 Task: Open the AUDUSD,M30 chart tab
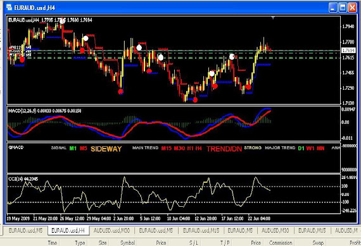[x=275, y=230]
